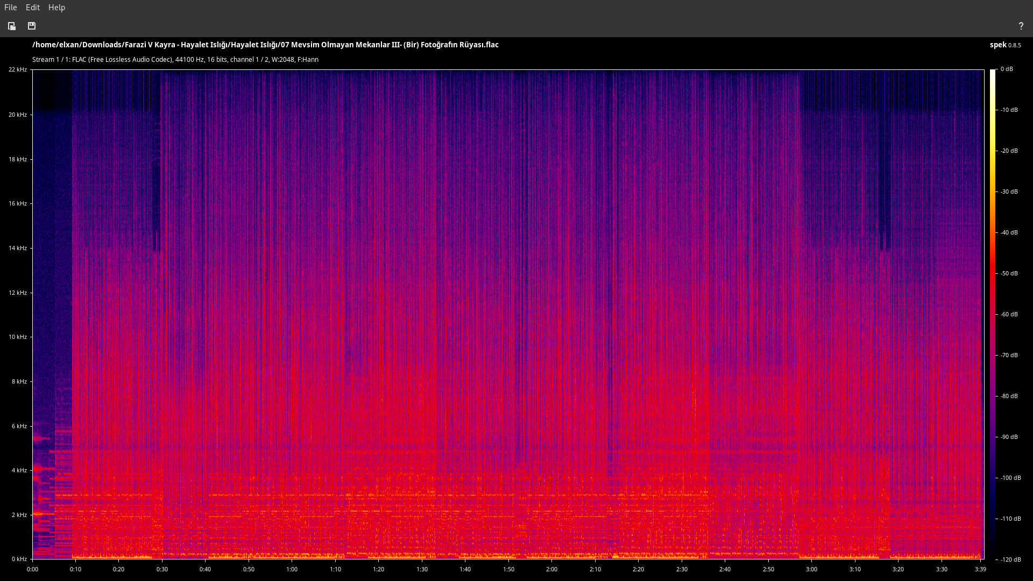Screen dimensions: 1033x581
Task: Click the 1:00 time axis marker
Action: 292,569
